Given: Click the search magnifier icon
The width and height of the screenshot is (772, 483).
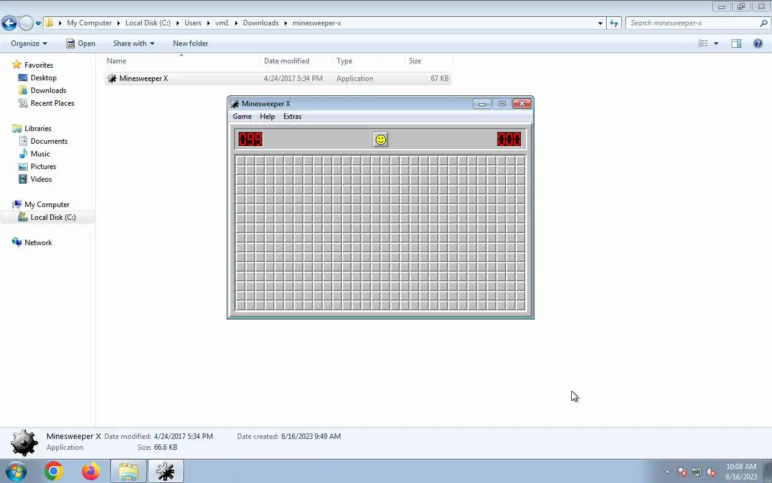Looking at the screenshot, I should pos(764,23).
